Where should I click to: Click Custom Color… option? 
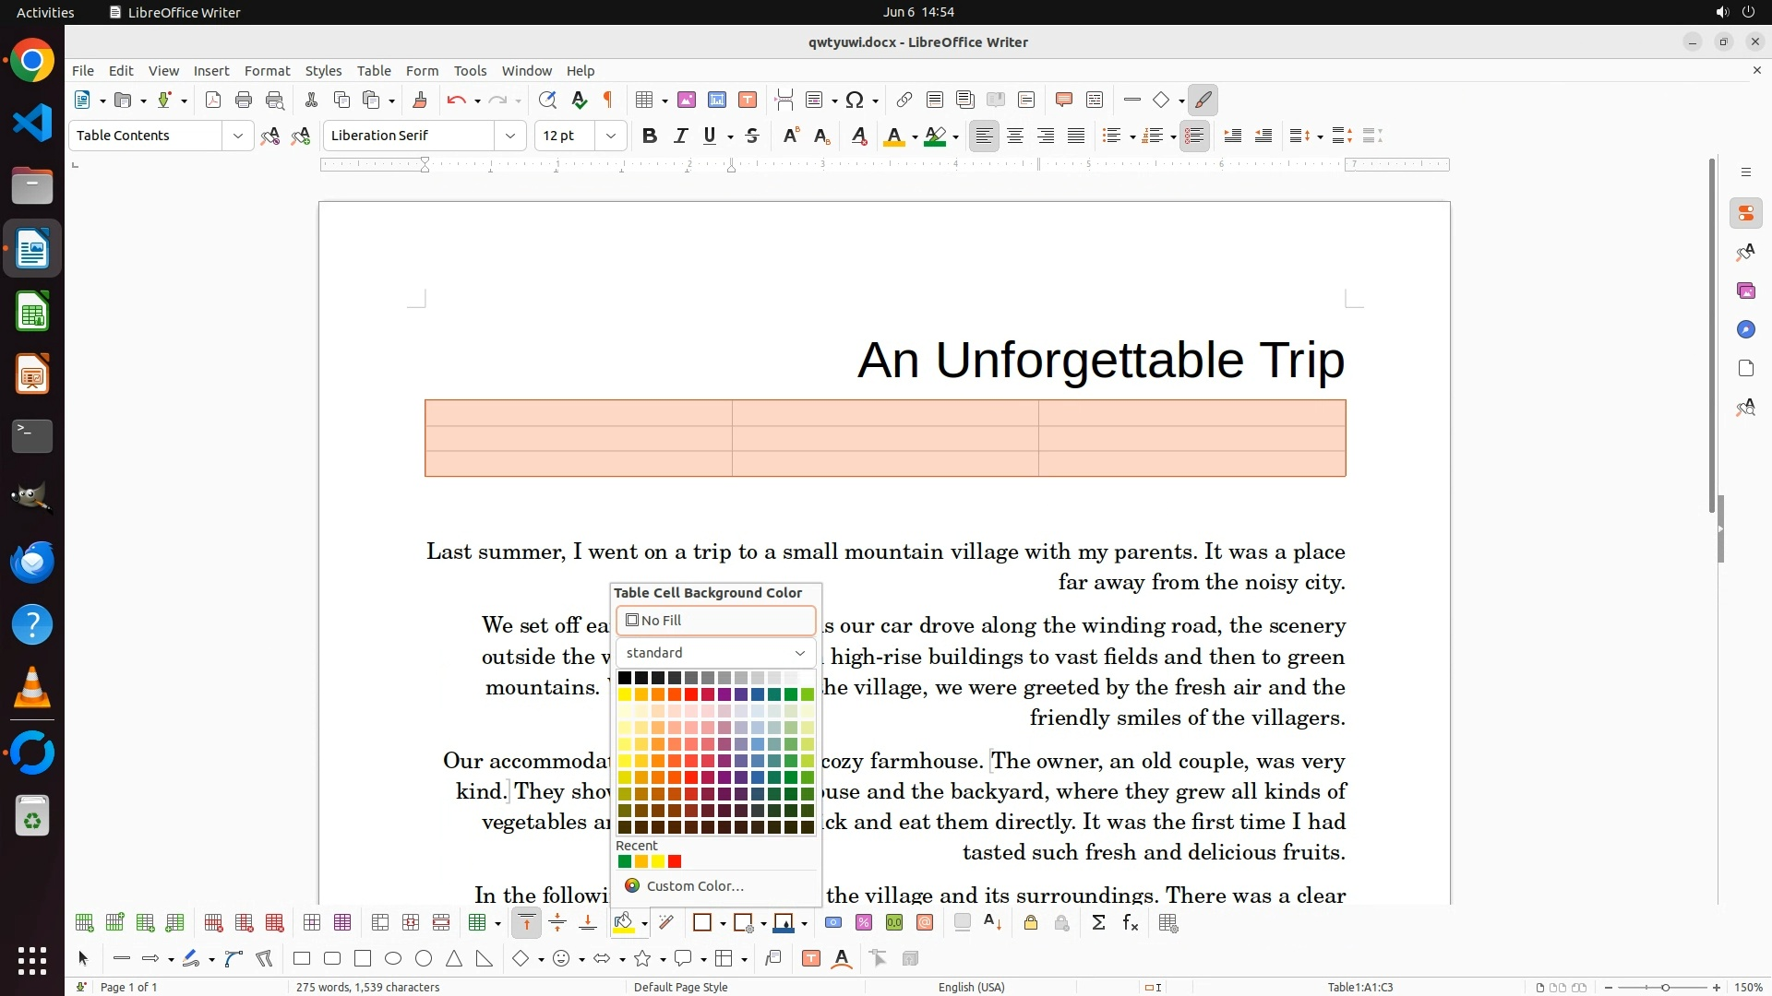(694, 886)
